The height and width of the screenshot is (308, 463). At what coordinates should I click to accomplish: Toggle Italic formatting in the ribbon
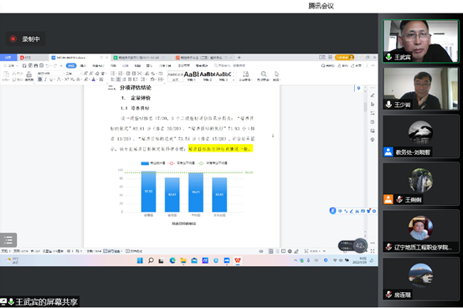pos(45,80)
